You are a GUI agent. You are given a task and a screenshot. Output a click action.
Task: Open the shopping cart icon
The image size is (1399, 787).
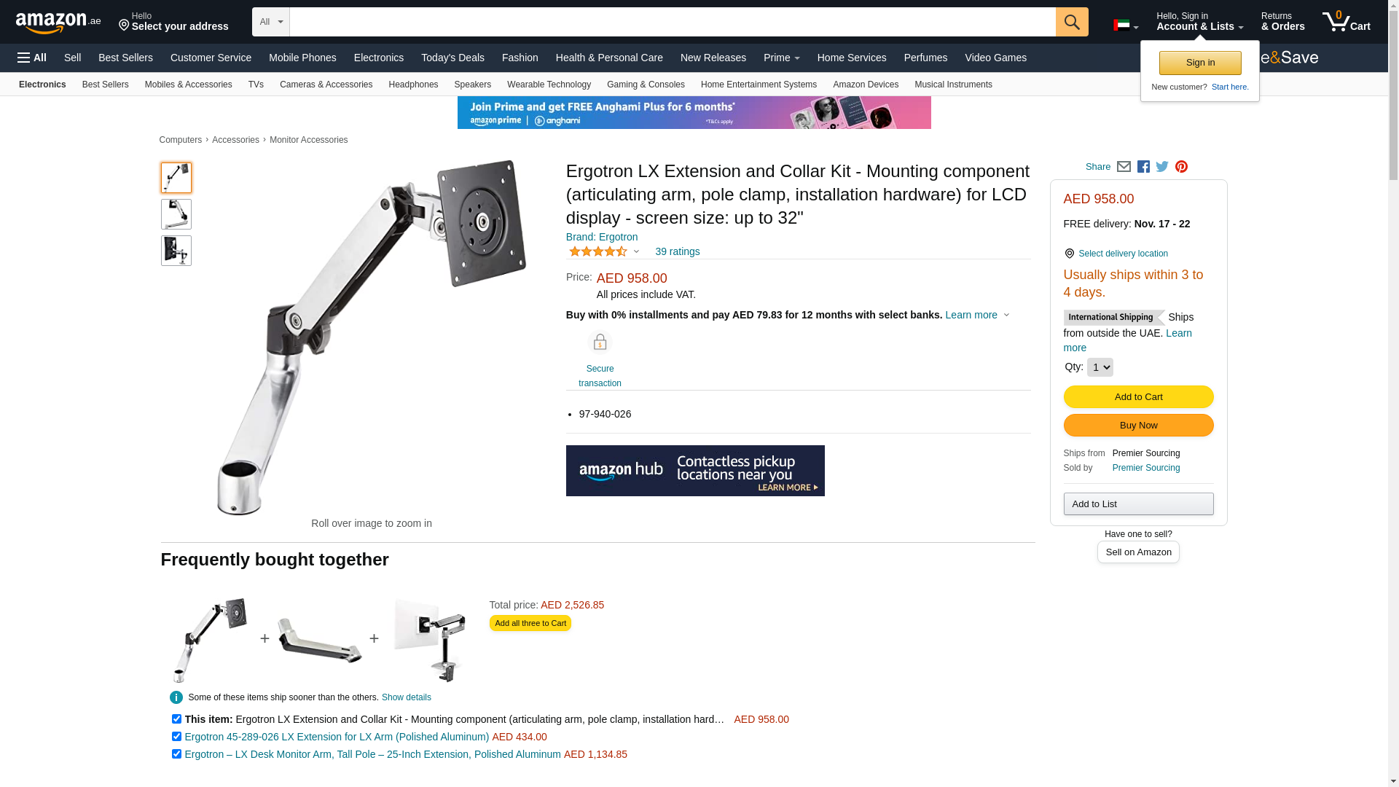tap(1347, 22)
